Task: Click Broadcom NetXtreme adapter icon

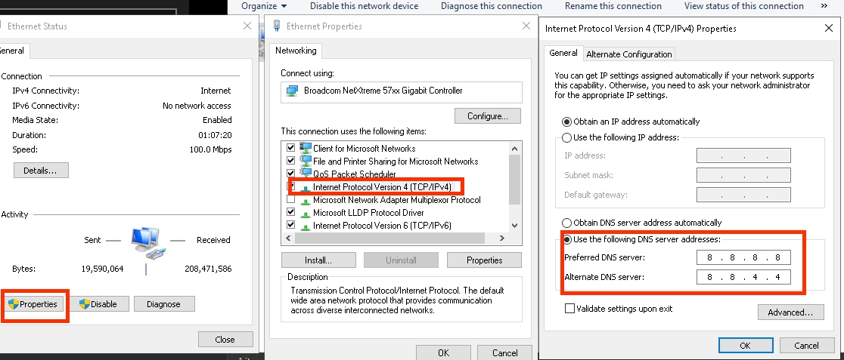Action: tap(292, 91)
